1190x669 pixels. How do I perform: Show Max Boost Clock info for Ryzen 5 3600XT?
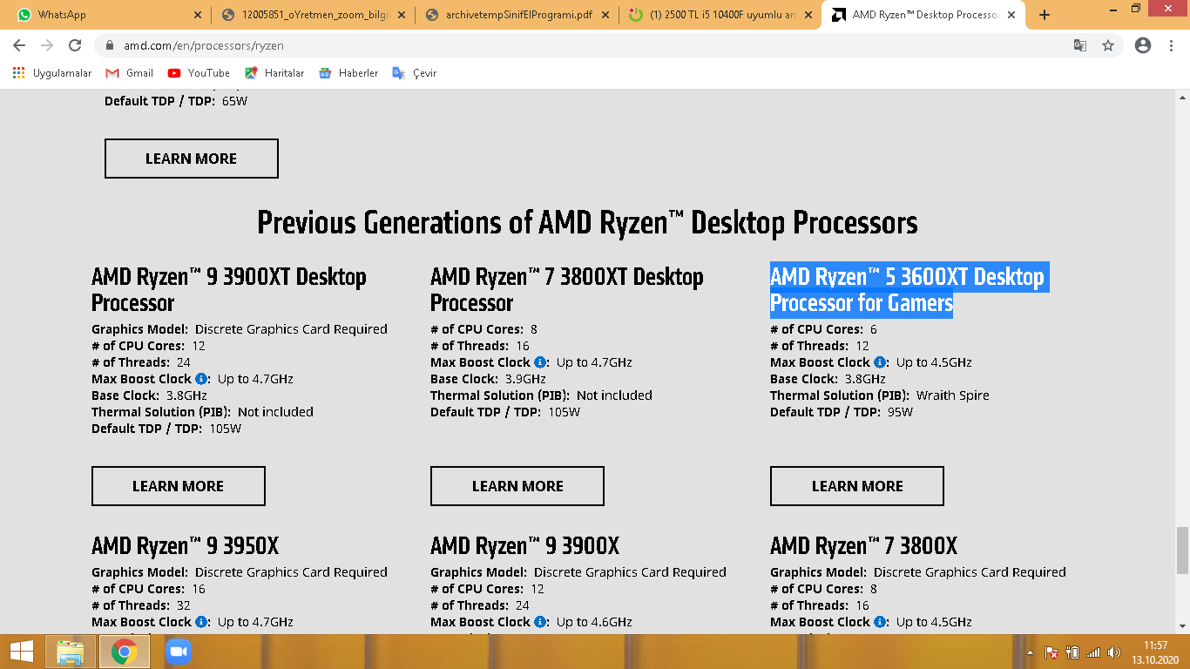point(880,362)
